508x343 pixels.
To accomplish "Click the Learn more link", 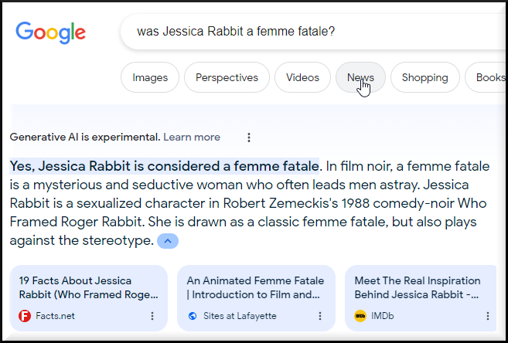I will [x=192, y=137].
